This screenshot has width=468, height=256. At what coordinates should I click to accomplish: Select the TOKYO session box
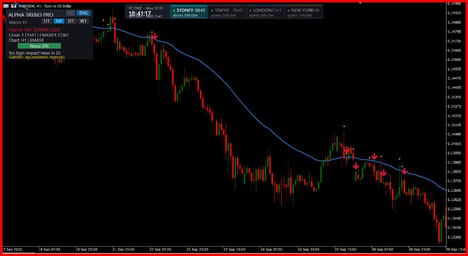tap(227, 12)
